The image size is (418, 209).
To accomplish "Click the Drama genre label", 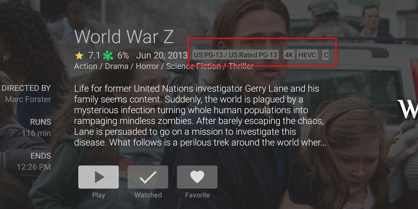I will (x=116, y=66).
